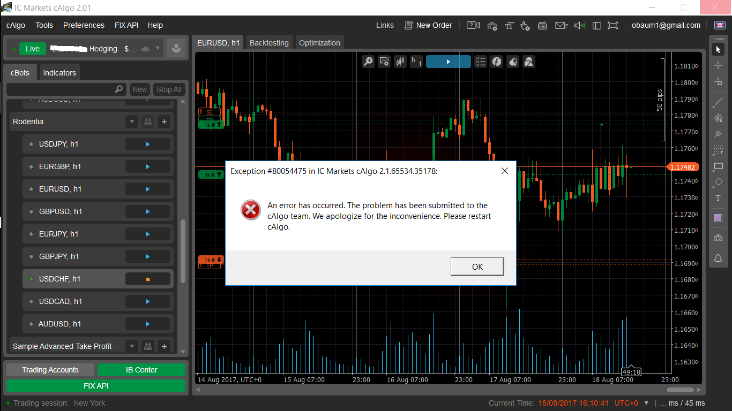Select the equidistant channel tool
This screenshot has width=732, height=411.
coord(718,118)
